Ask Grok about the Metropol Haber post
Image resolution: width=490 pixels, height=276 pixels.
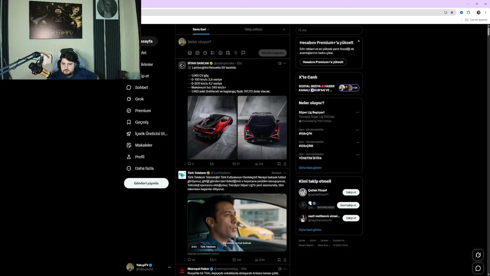tap(280, 269)
